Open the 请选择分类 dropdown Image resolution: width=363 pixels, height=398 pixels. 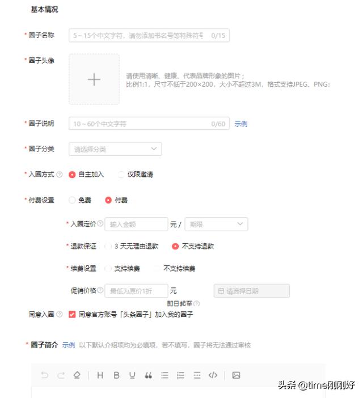point(115,149)
